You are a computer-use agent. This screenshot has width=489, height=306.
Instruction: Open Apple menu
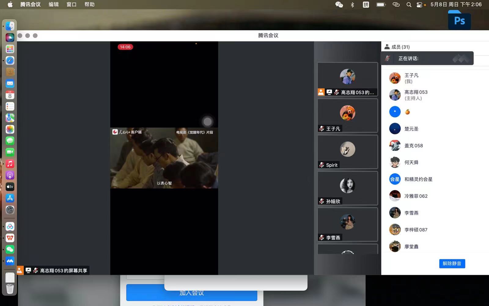pos(10,5)
